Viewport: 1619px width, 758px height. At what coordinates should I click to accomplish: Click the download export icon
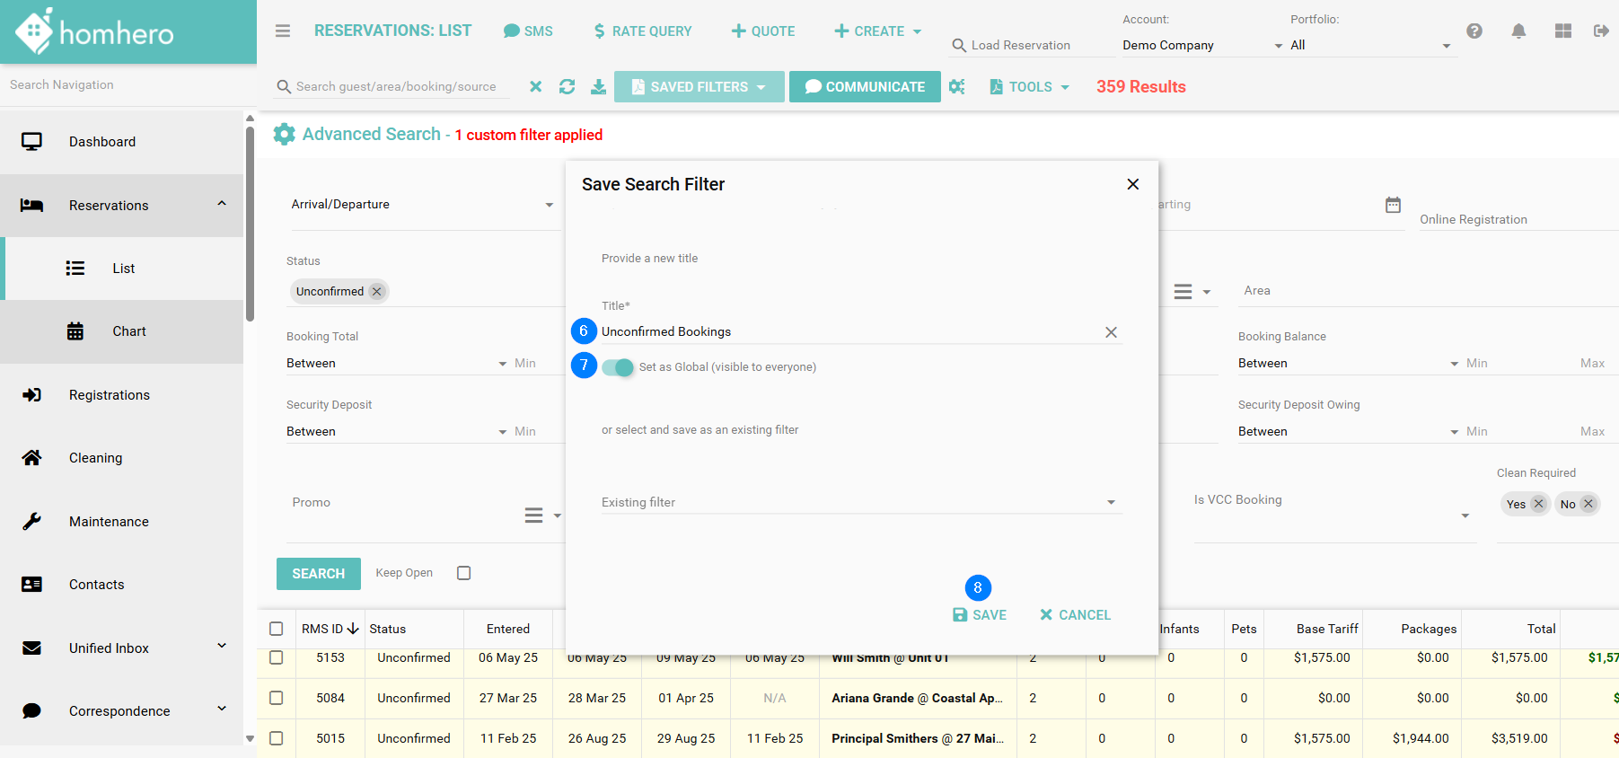point(598,87)
